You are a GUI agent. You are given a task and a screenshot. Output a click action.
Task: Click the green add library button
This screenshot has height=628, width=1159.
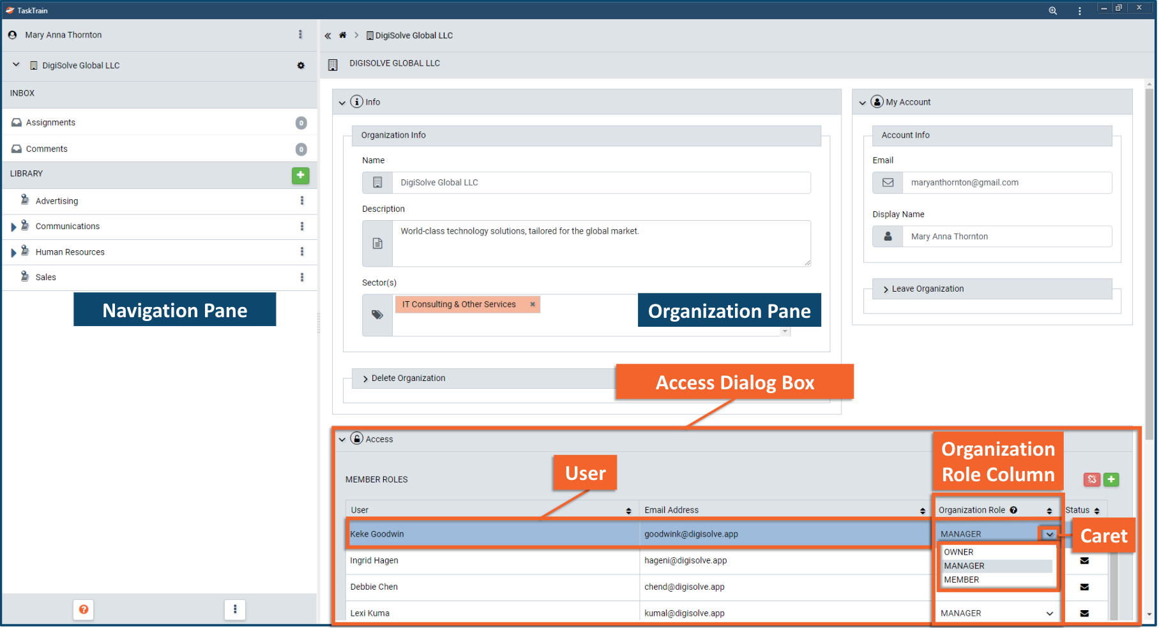pyautogui.click(x=300, y=176)
